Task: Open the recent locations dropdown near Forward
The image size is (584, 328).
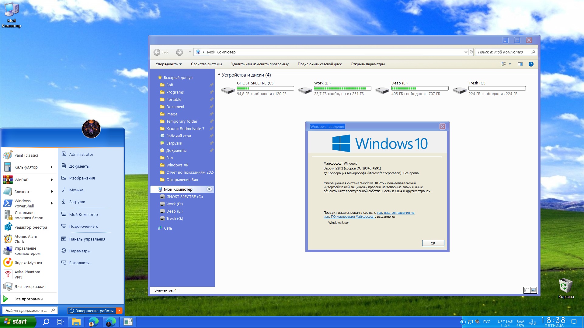Action: pos(190,52)
